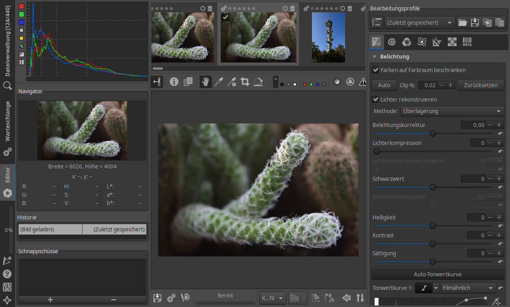Increase Helligkeit value with plus
Image resolution: width=510 pixels, height=307 pixels.
click(498, 217)
